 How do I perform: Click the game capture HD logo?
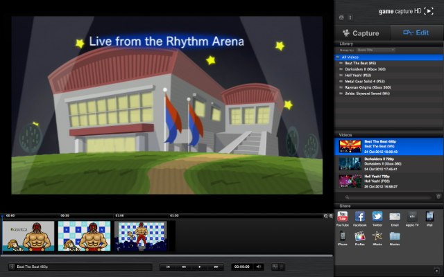coord(406,11)
